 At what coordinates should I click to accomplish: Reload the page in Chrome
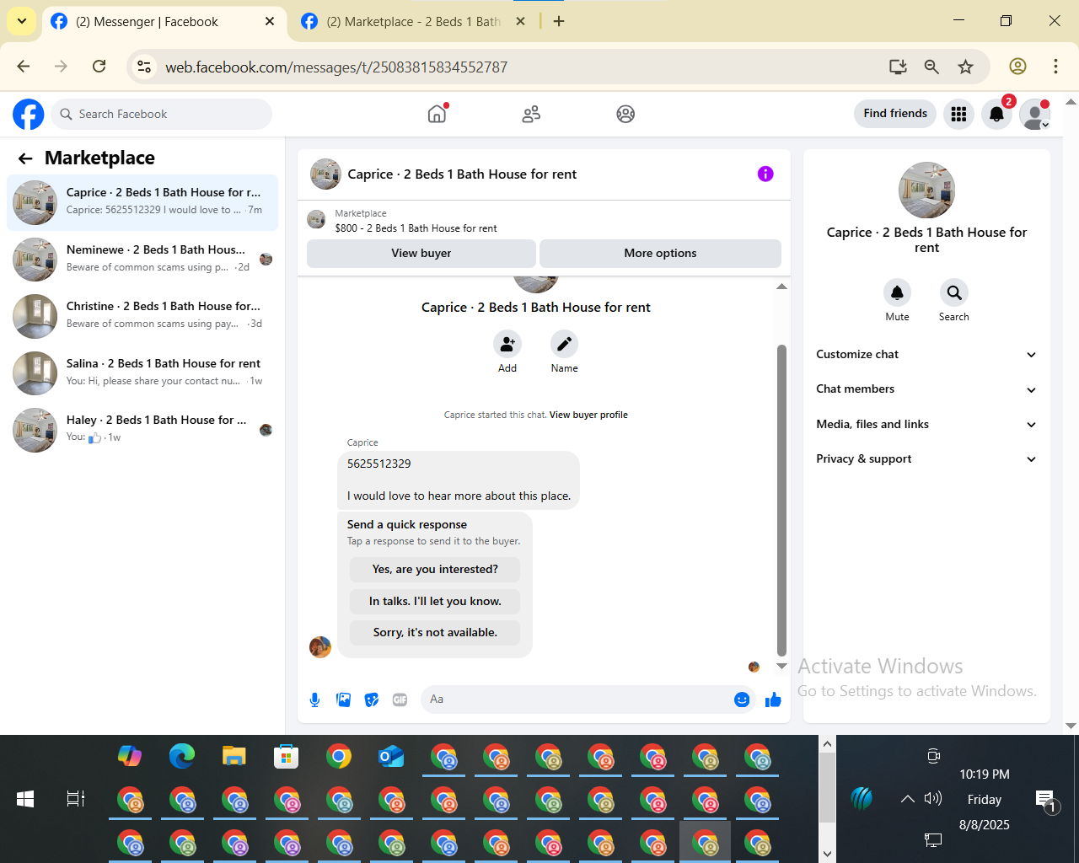[99, 67]
